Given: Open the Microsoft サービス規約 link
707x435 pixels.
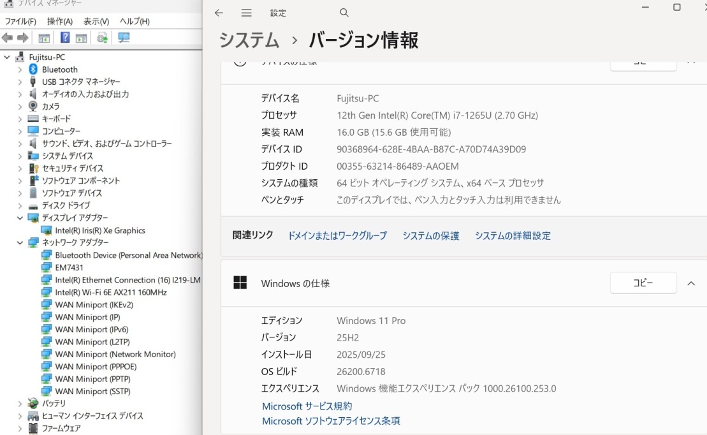Looking at the screenshot, I should pyautogui.click(x=307, y=406).
